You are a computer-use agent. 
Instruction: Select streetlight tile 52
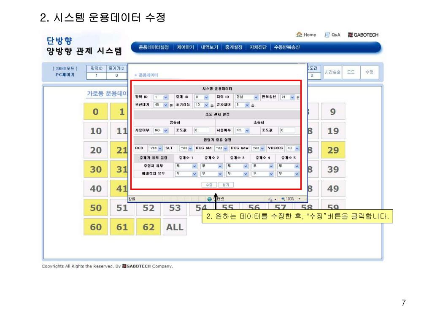(x=148, y=208)
